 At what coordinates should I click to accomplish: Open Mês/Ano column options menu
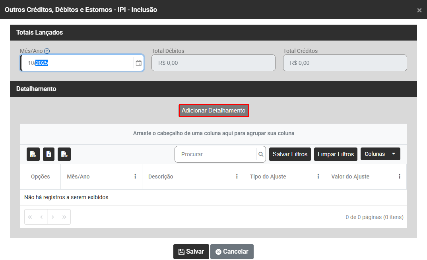135,177
